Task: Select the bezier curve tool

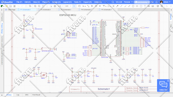Action: click(129, 6)
